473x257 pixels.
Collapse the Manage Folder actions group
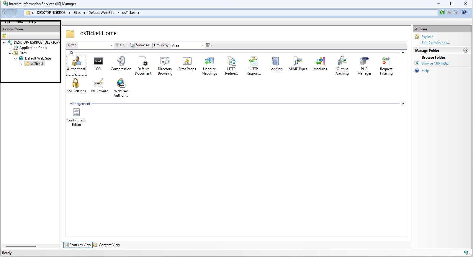[466, 50]
